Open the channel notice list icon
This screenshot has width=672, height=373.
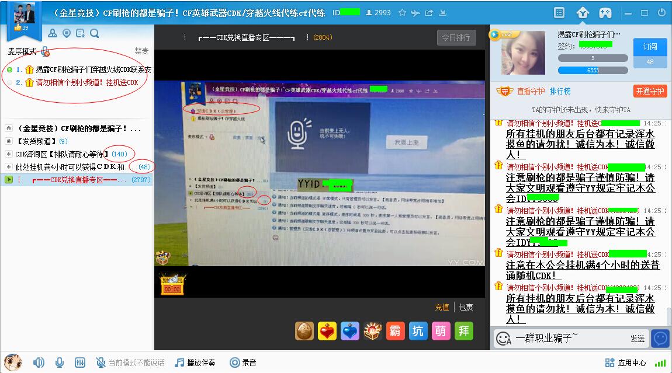click(x=80, y=33)
